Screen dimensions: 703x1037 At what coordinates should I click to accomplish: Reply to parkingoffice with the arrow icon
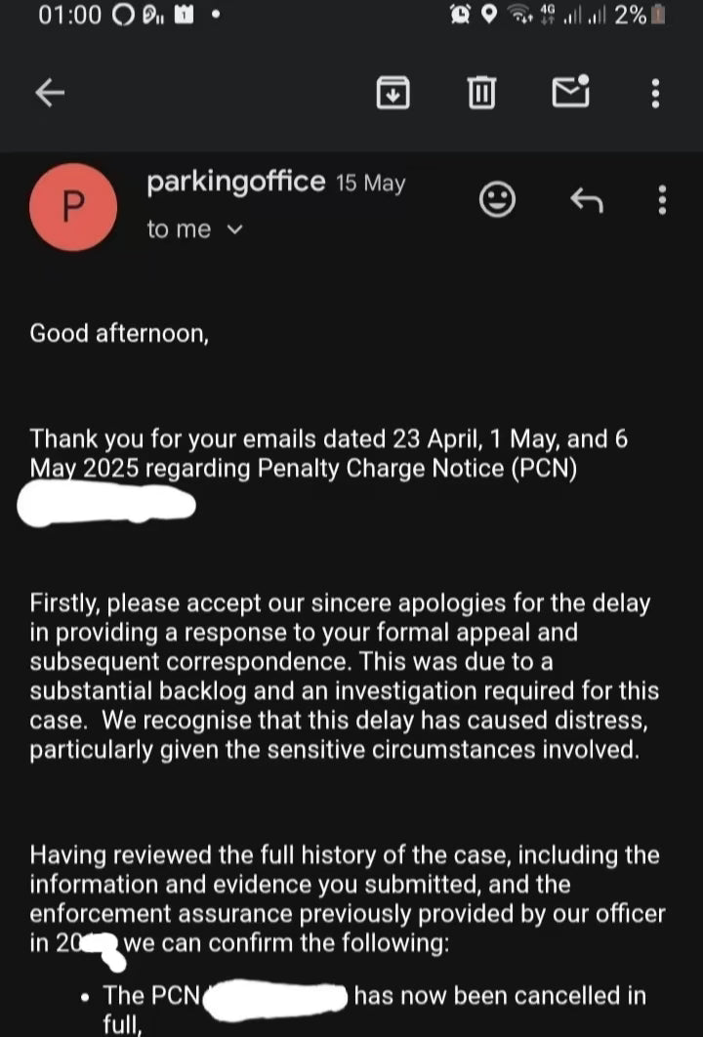[586, 201]
